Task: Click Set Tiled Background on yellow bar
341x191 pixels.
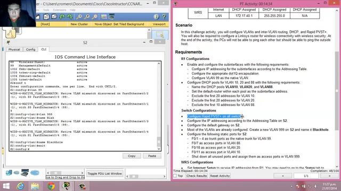Action: tap(129, 24)
